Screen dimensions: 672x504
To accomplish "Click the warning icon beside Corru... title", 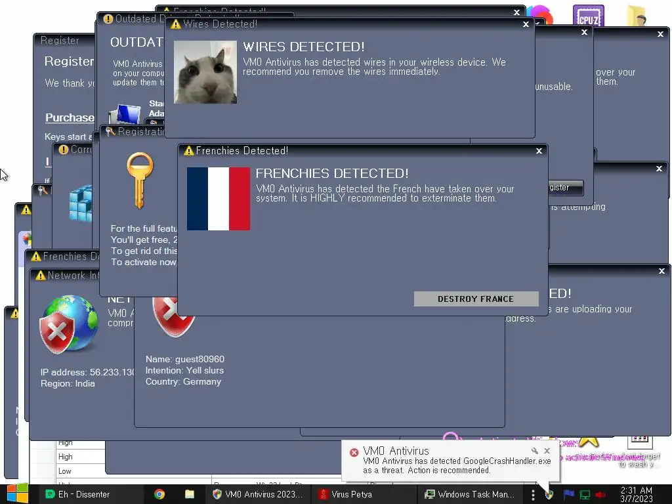I will pos(64,150).
